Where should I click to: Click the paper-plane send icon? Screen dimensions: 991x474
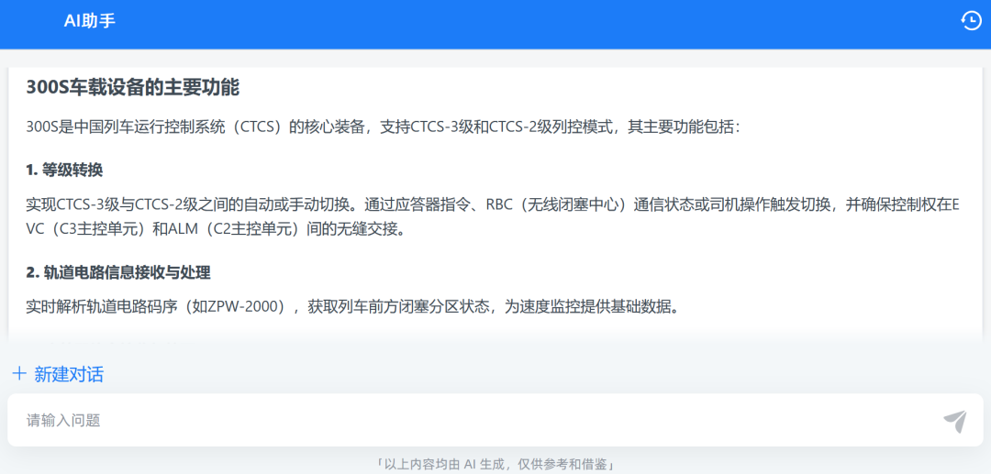coord(954,421)
